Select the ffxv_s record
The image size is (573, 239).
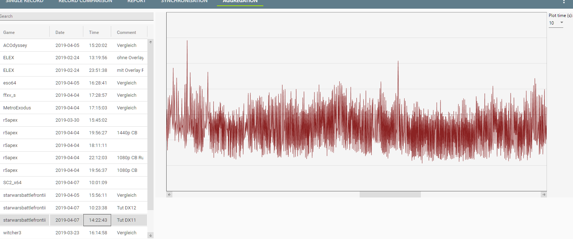click(x=74, y=95)
